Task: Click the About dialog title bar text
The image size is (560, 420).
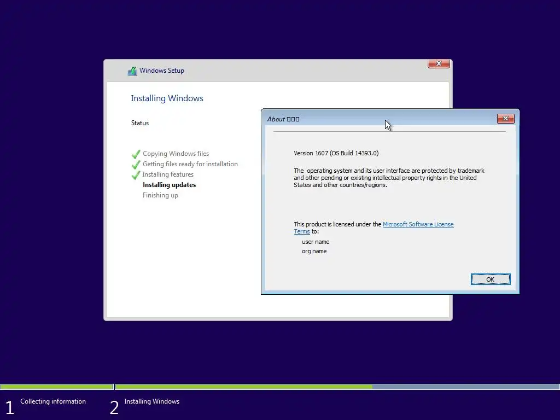Action: [x=283, y=119]
